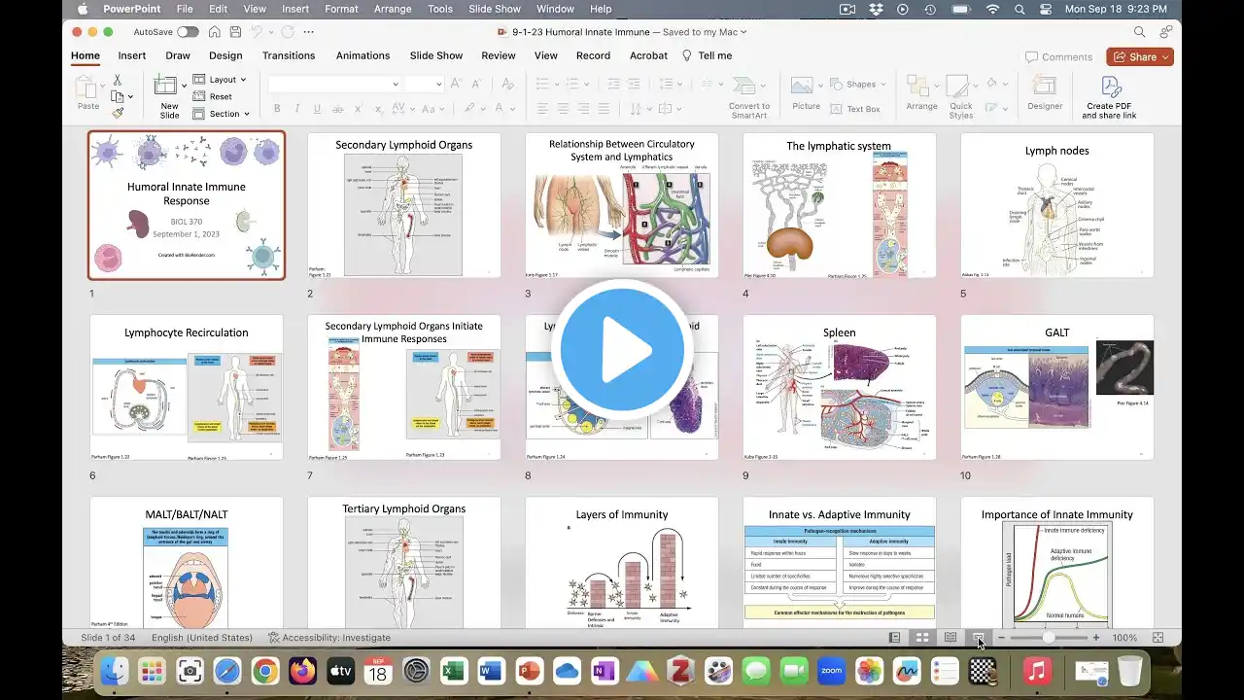
Task: Expand the Share button chevron
Action: point(1164,57)
